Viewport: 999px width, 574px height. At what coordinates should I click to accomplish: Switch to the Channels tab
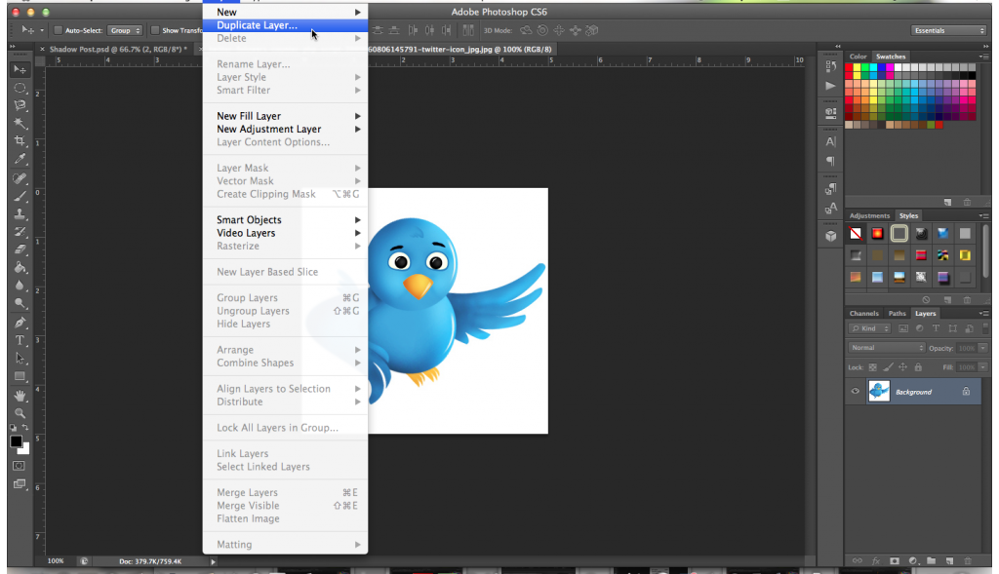tap(864, 313)
